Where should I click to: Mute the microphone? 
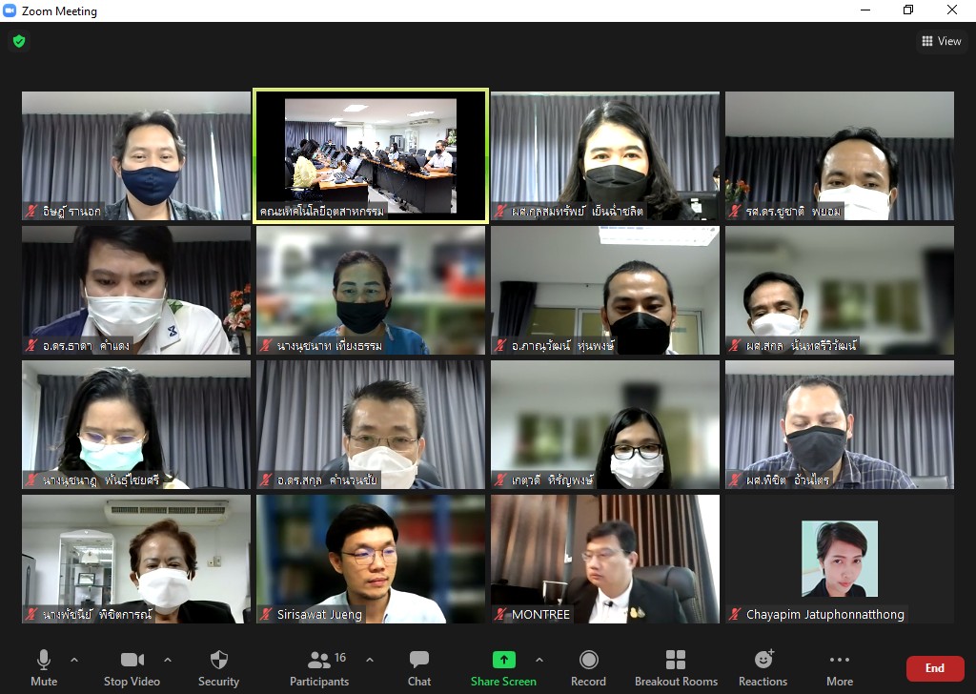point(44,668)
